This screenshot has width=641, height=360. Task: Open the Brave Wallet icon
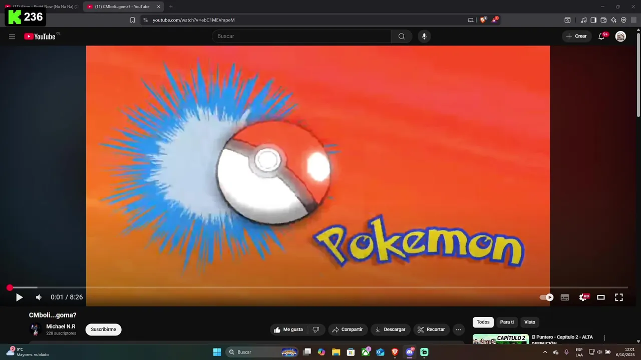pyautogui.click(x=603, y=20)
